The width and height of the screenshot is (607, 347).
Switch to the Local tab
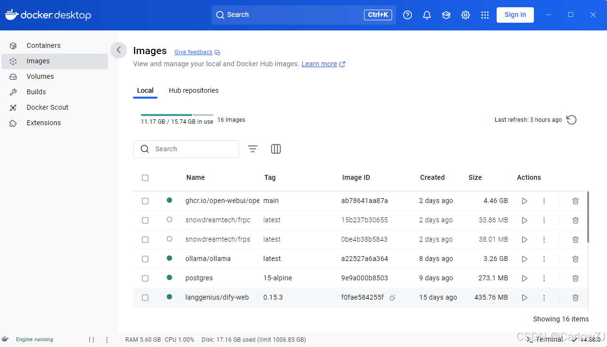coord(145,90)
